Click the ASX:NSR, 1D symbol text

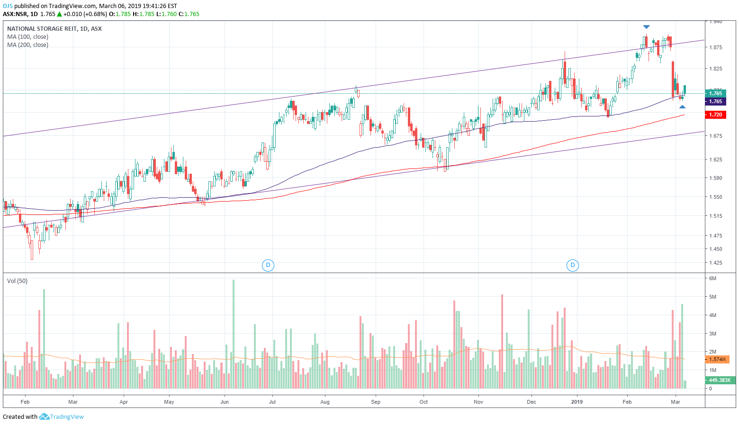(x=20, y=14)
